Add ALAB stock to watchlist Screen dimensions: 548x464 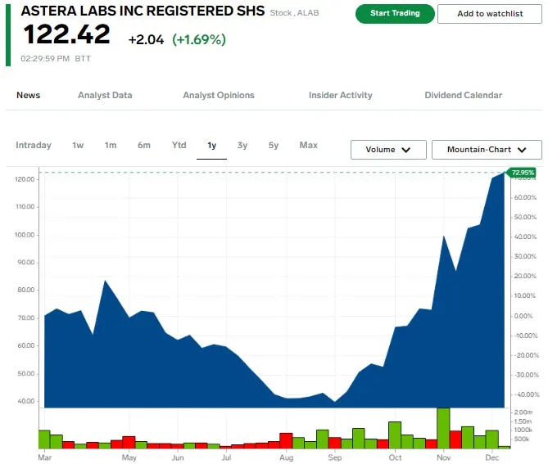click(490, 14)
